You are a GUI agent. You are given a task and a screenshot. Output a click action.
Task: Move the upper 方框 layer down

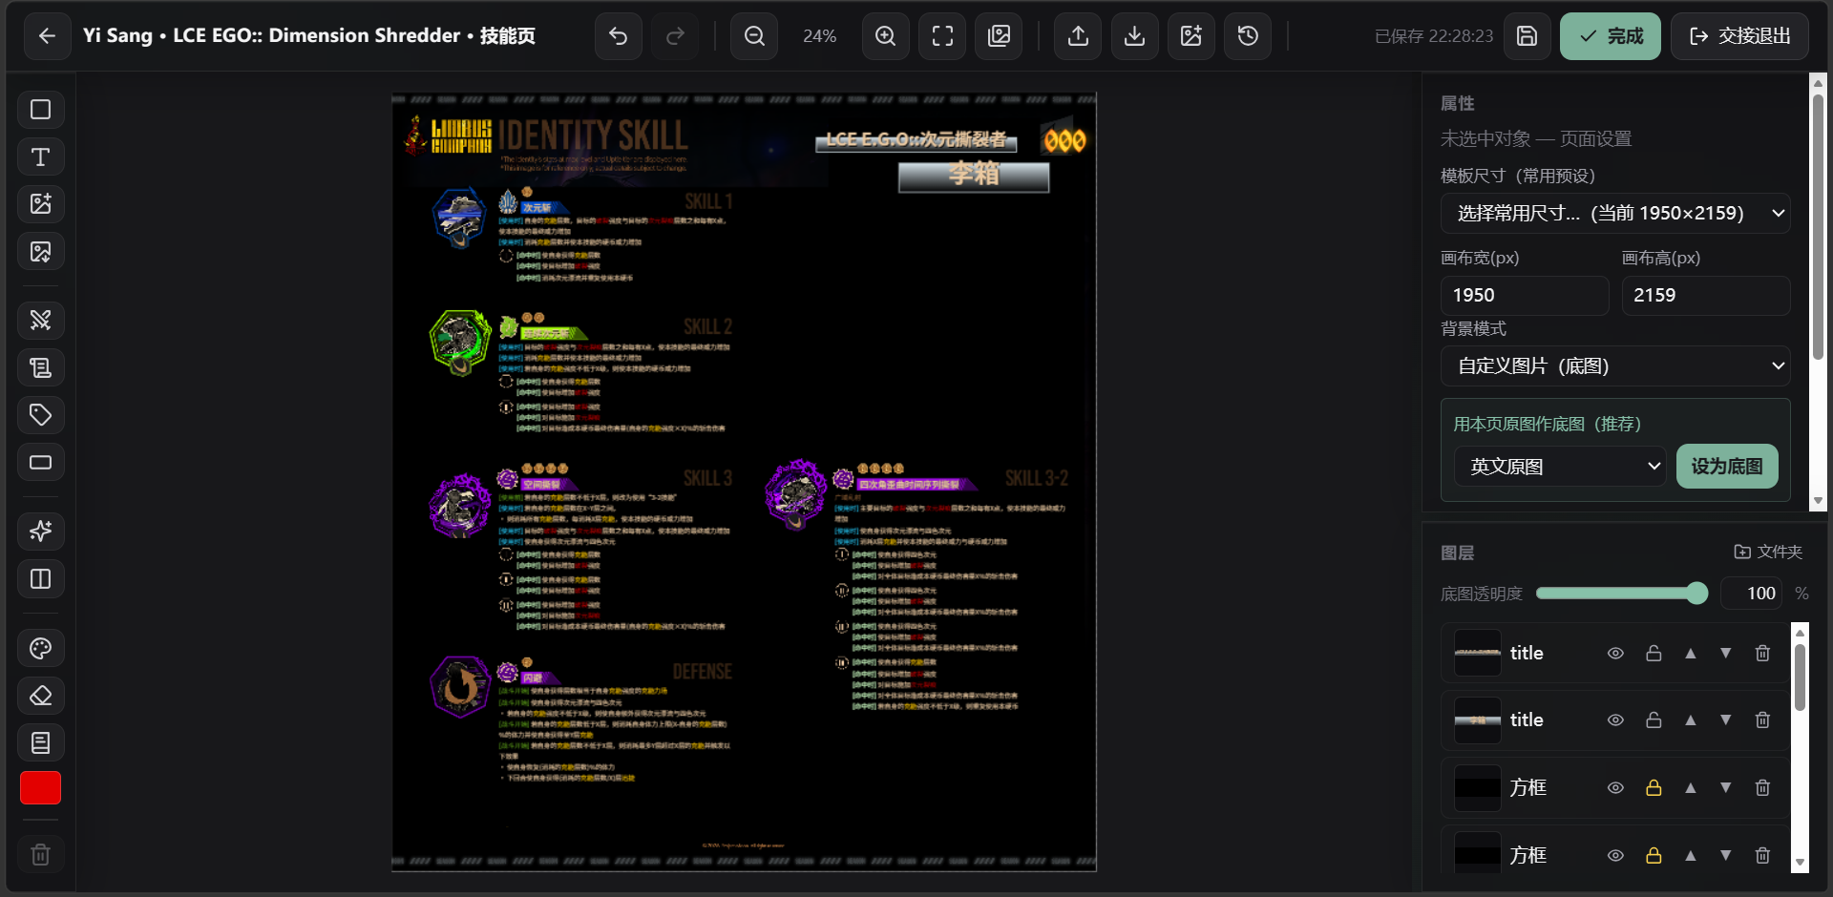pos(1726,788)
